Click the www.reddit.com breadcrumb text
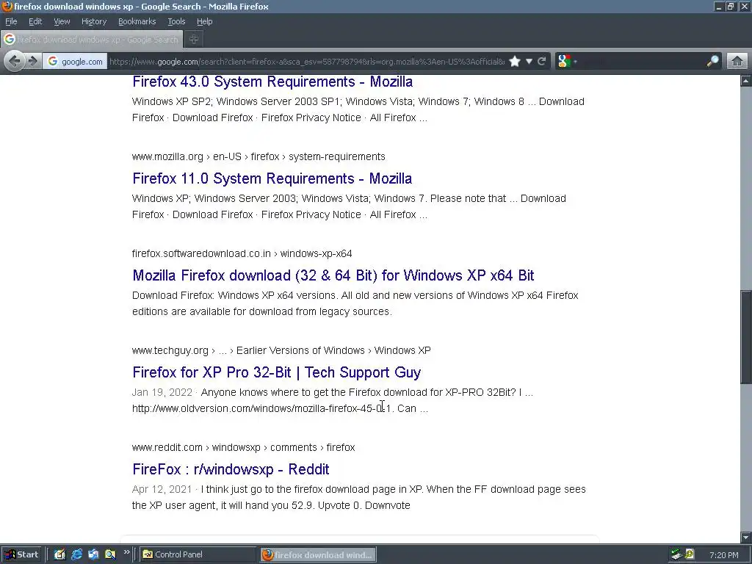752x564 pixels. click(167, 447)
